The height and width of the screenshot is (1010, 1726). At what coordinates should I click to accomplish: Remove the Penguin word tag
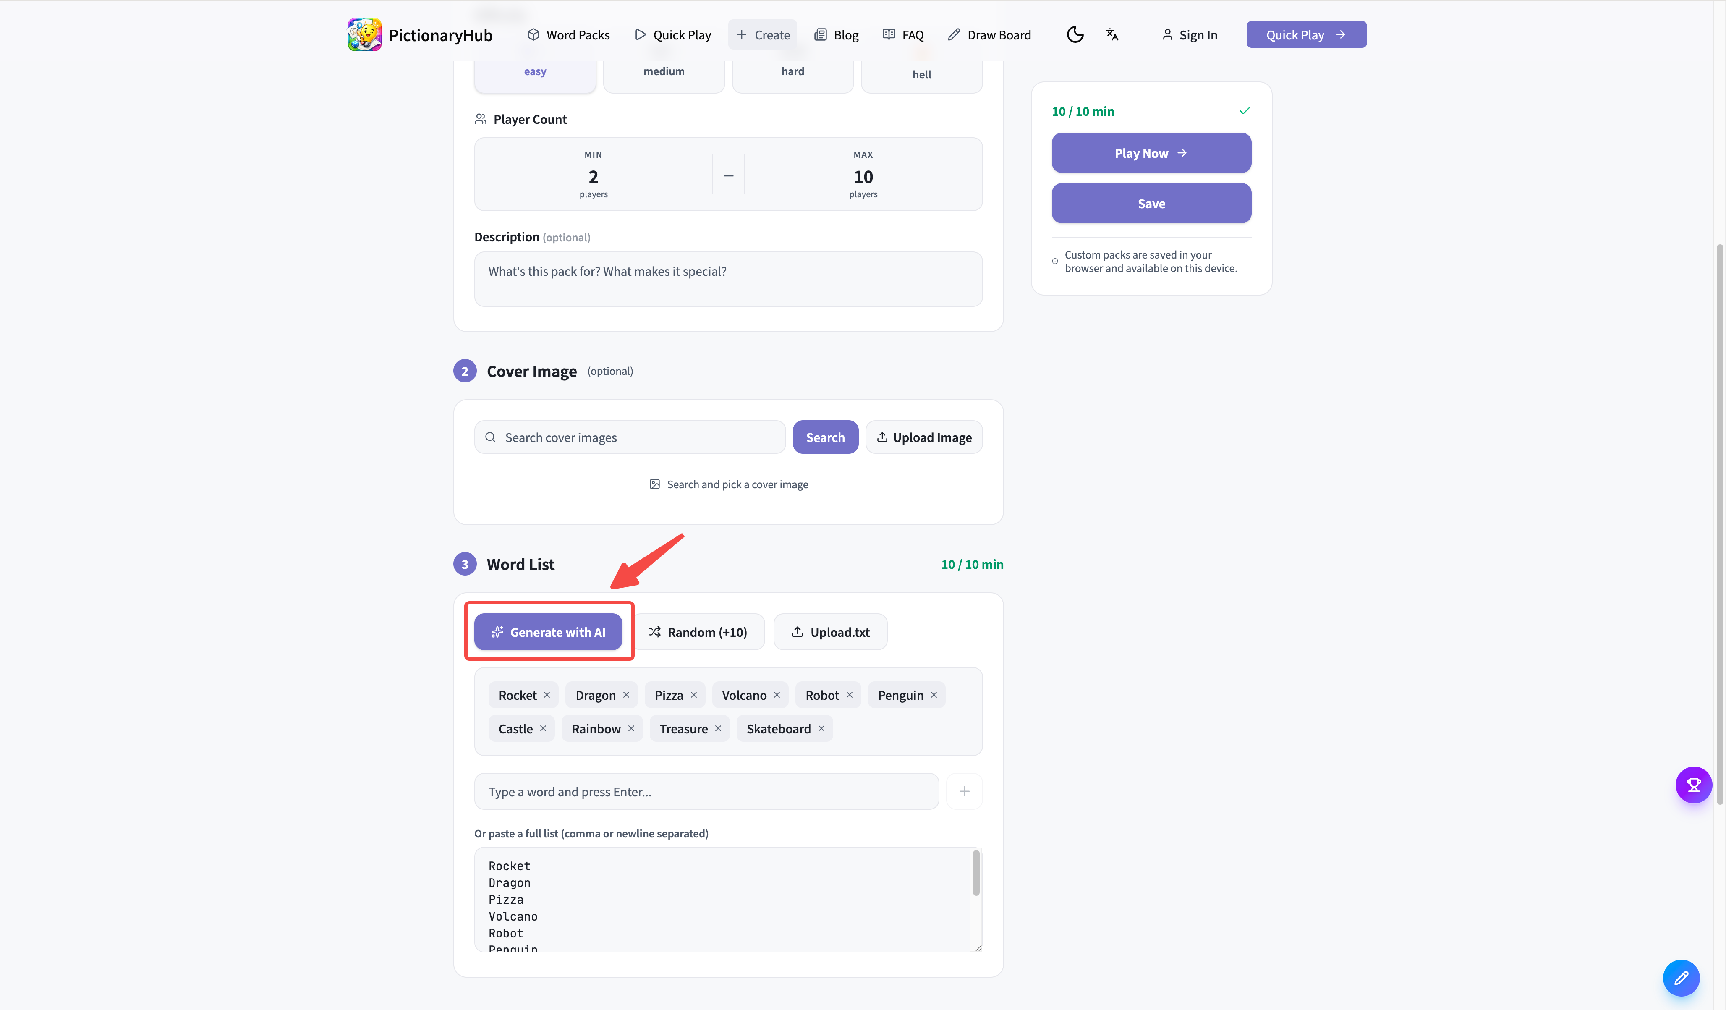(934, 695)
